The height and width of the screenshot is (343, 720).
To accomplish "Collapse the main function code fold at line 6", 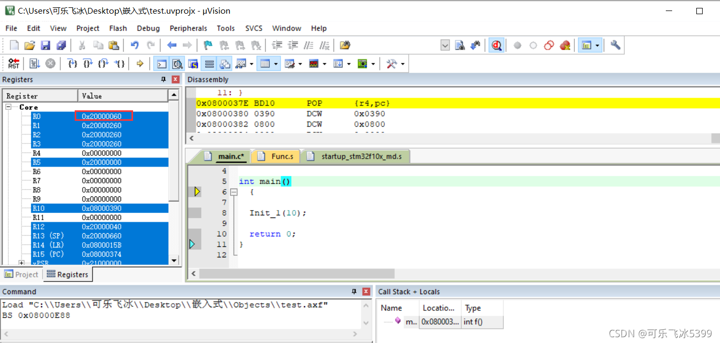I will click(x=234, y=192).
